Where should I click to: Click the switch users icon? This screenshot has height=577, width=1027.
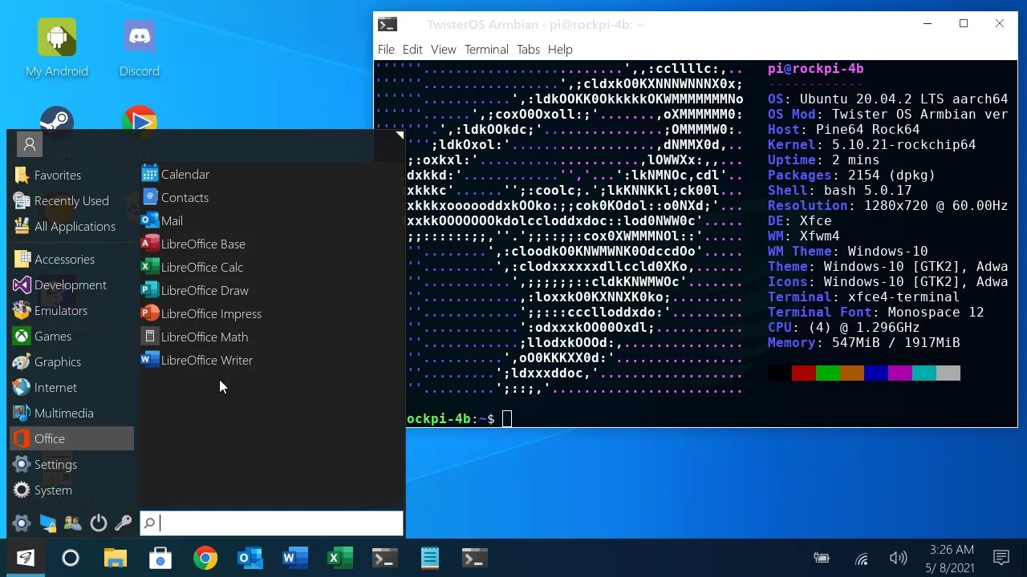coord(73,523)
